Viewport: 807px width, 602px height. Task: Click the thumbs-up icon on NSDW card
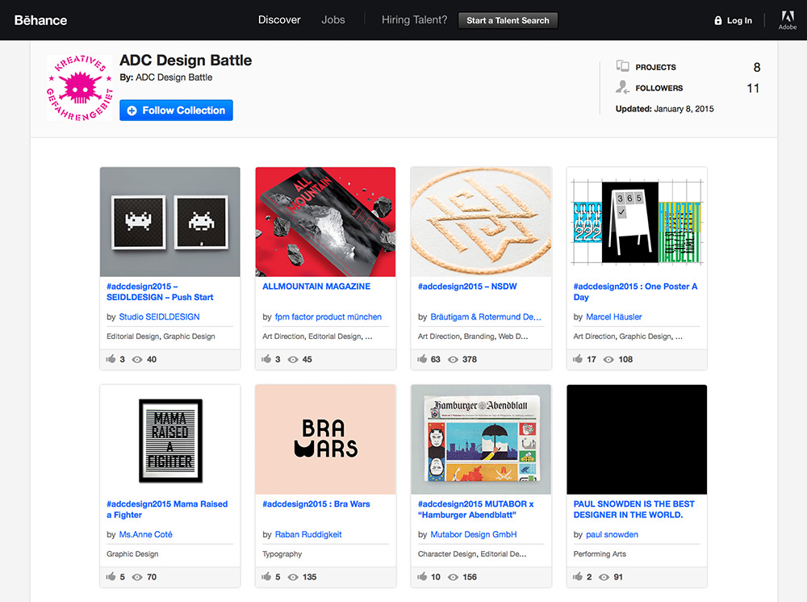pos(422,358)
